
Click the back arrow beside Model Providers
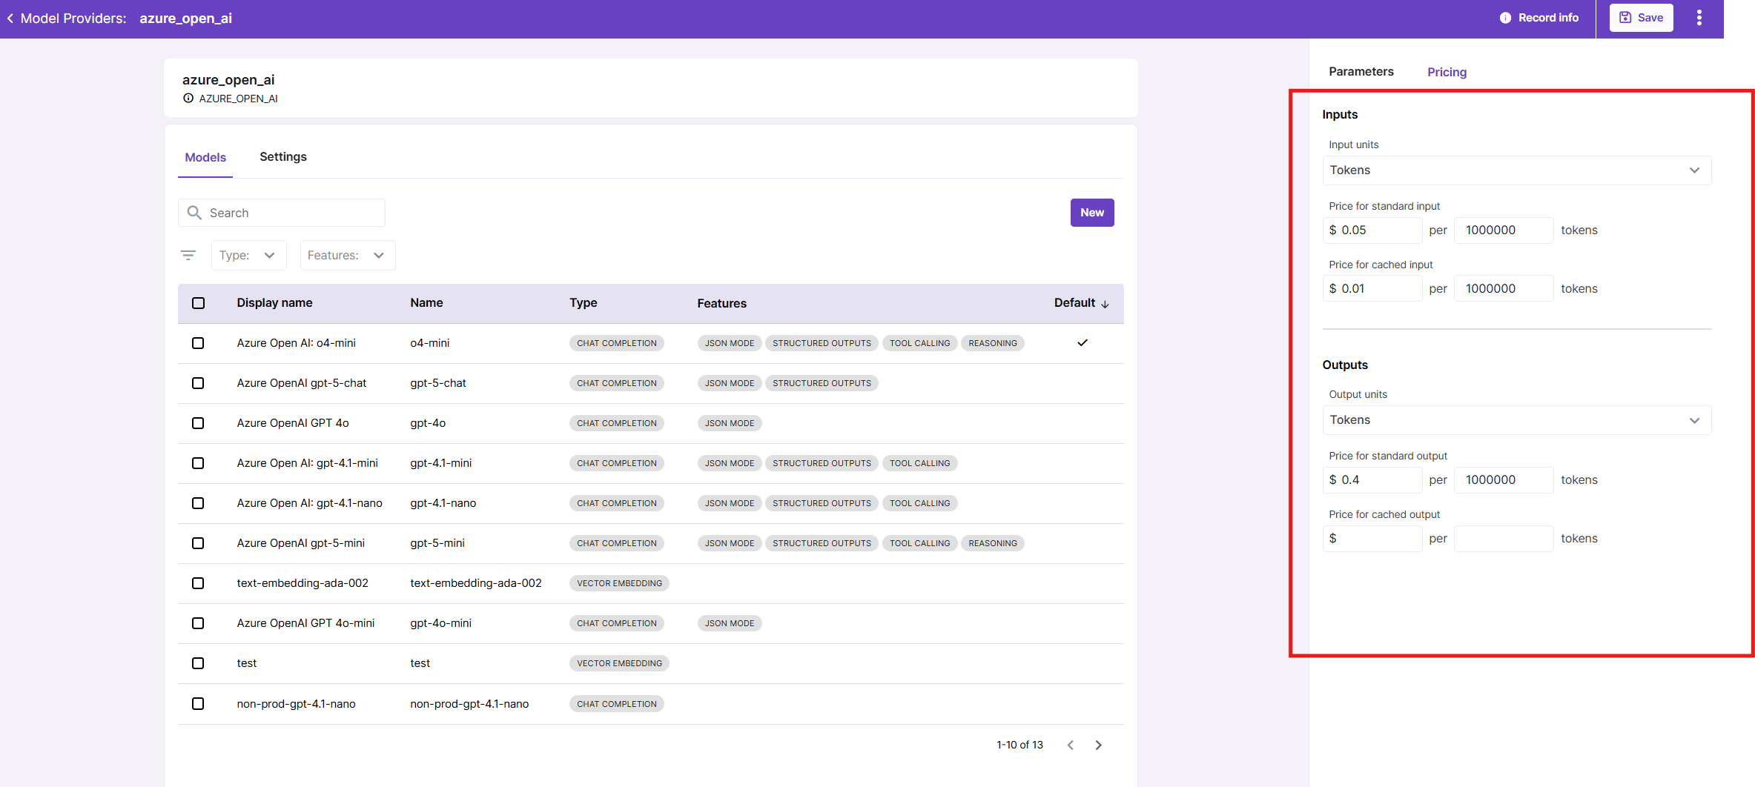(10, 19)
